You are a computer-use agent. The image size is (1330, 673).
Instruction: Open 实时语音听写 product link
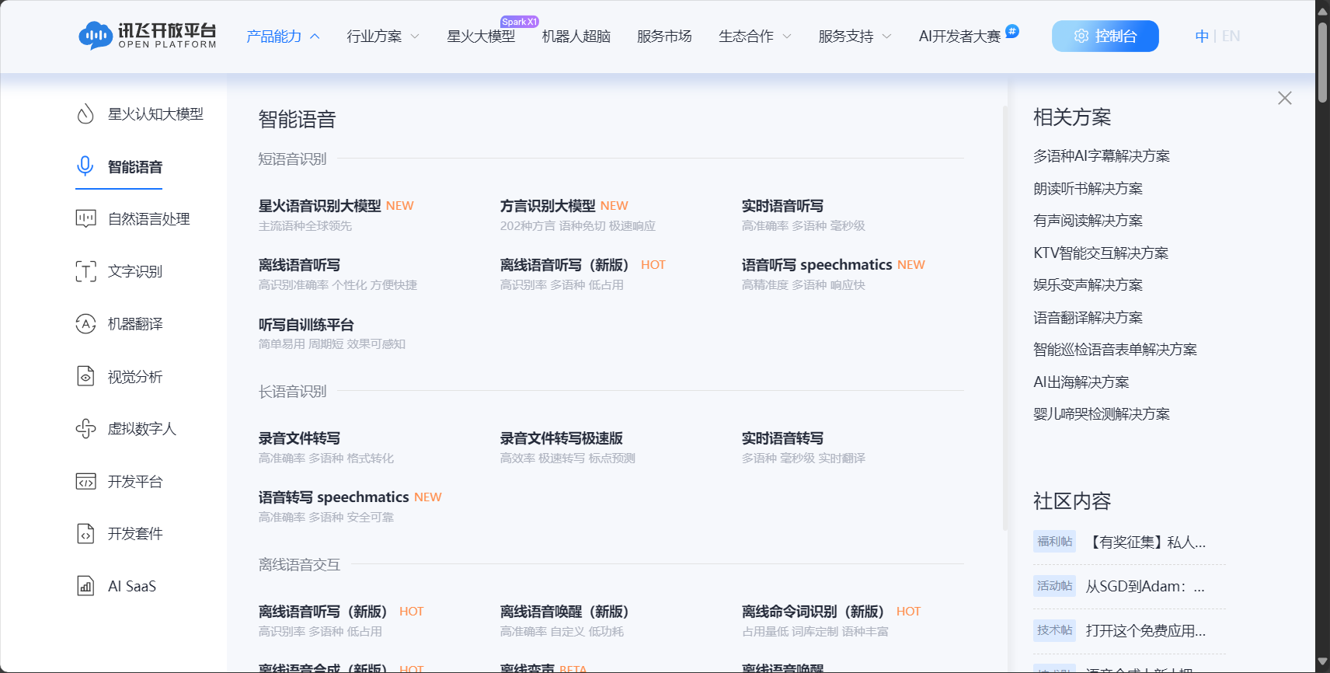point(782,206)
